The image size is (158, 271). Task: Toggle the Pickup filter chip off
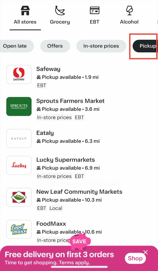(145, 46)
